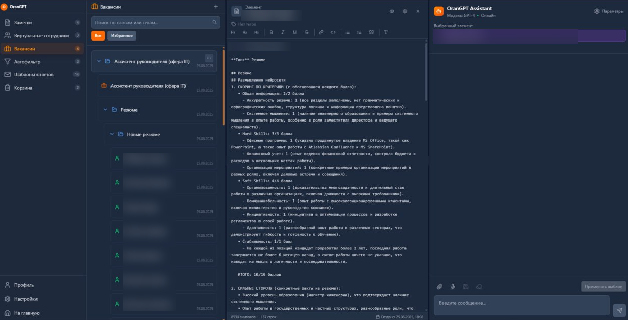Select the Избранное filter tab
Viewport: 628px width, 320px height.
pos(122,36)
